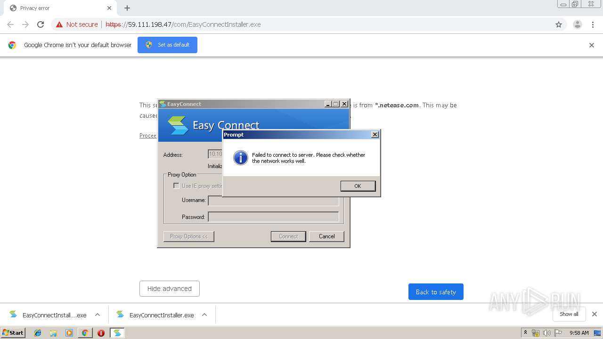Click the Easy Connect logo icon
Viewport: 603px width, 339px height.
tap(178, 125)
